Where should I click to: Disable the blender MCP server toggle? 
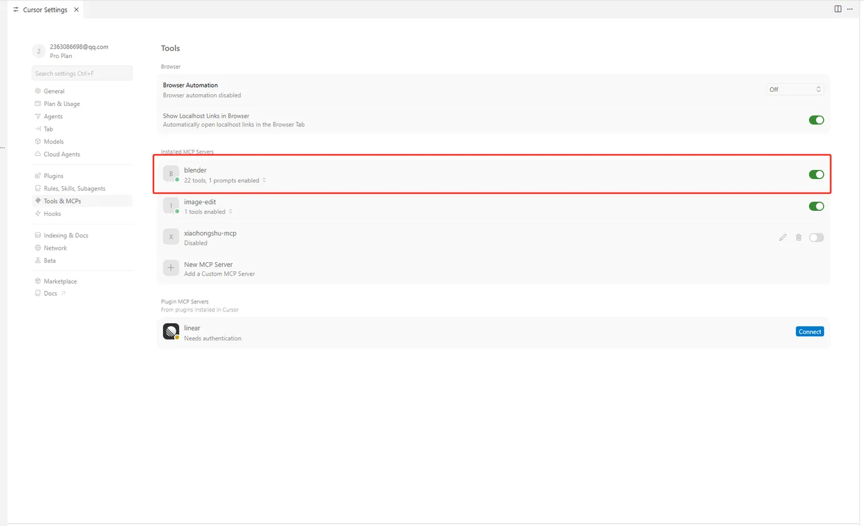tap(816, 175)
